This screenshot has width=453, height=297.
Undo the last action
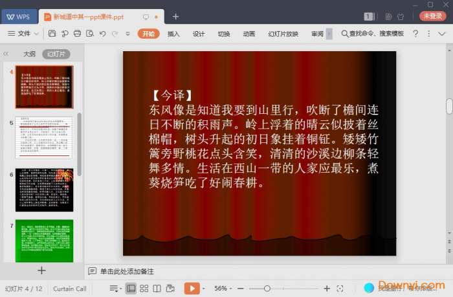pyautogui.click(x=102, y=34)
